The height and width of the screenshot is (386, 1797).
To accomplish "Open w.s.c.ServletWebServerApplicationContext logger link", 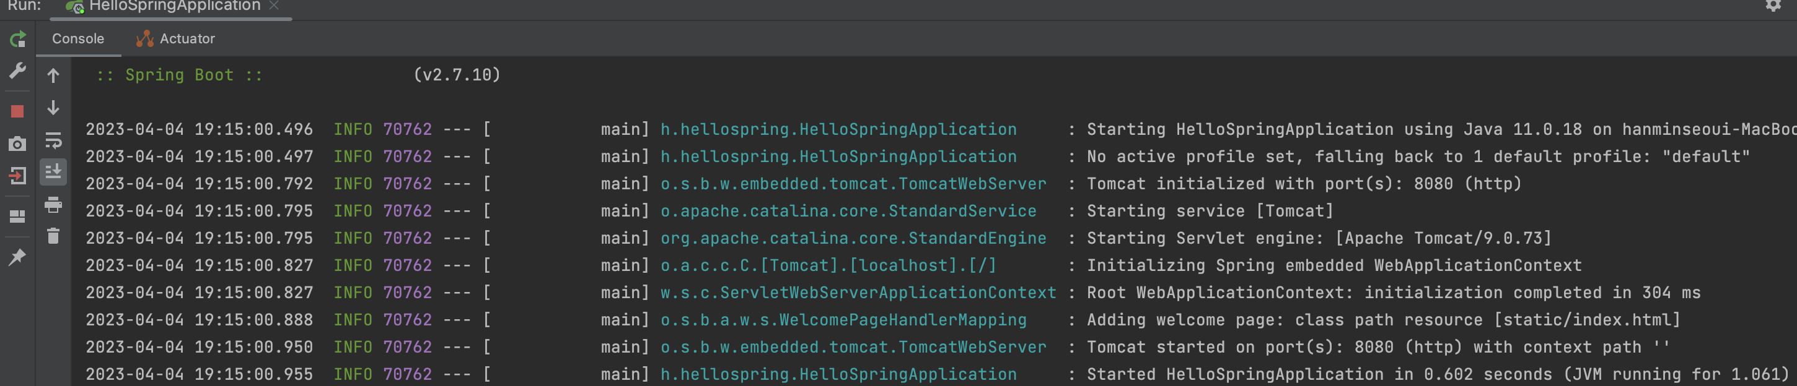I will 858,293.
